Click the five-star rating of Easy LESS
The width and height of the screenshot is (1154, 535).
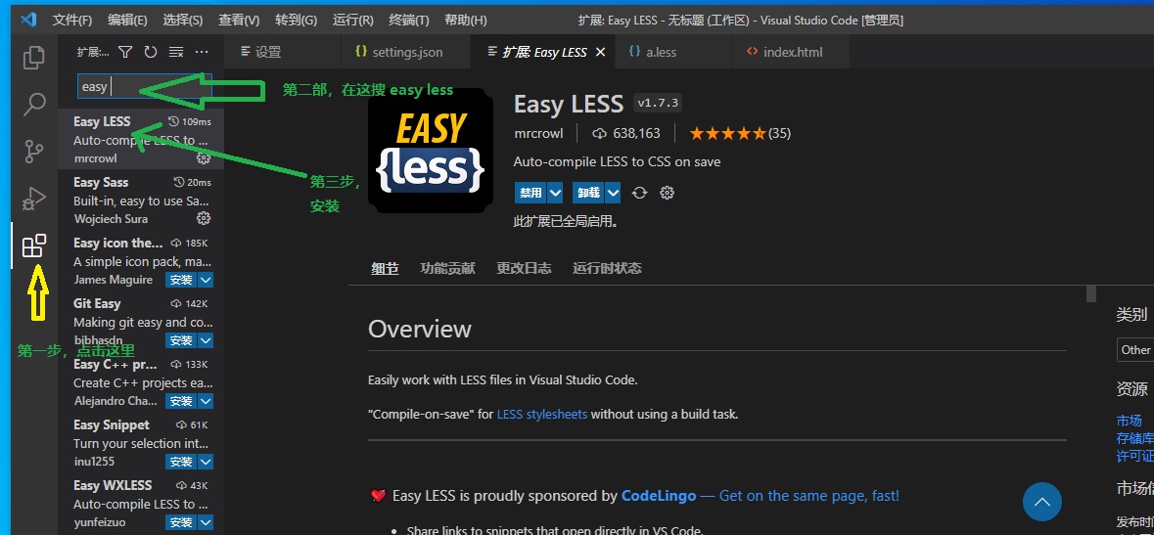[728, 133]
